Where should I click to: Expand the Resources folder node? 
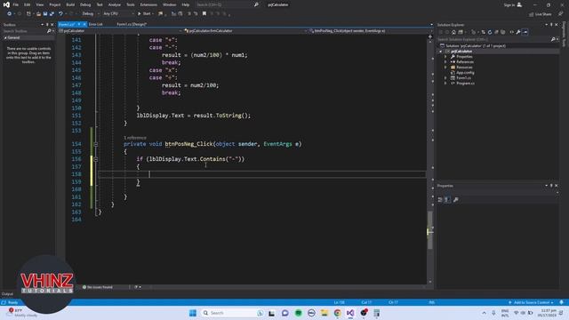445,68
